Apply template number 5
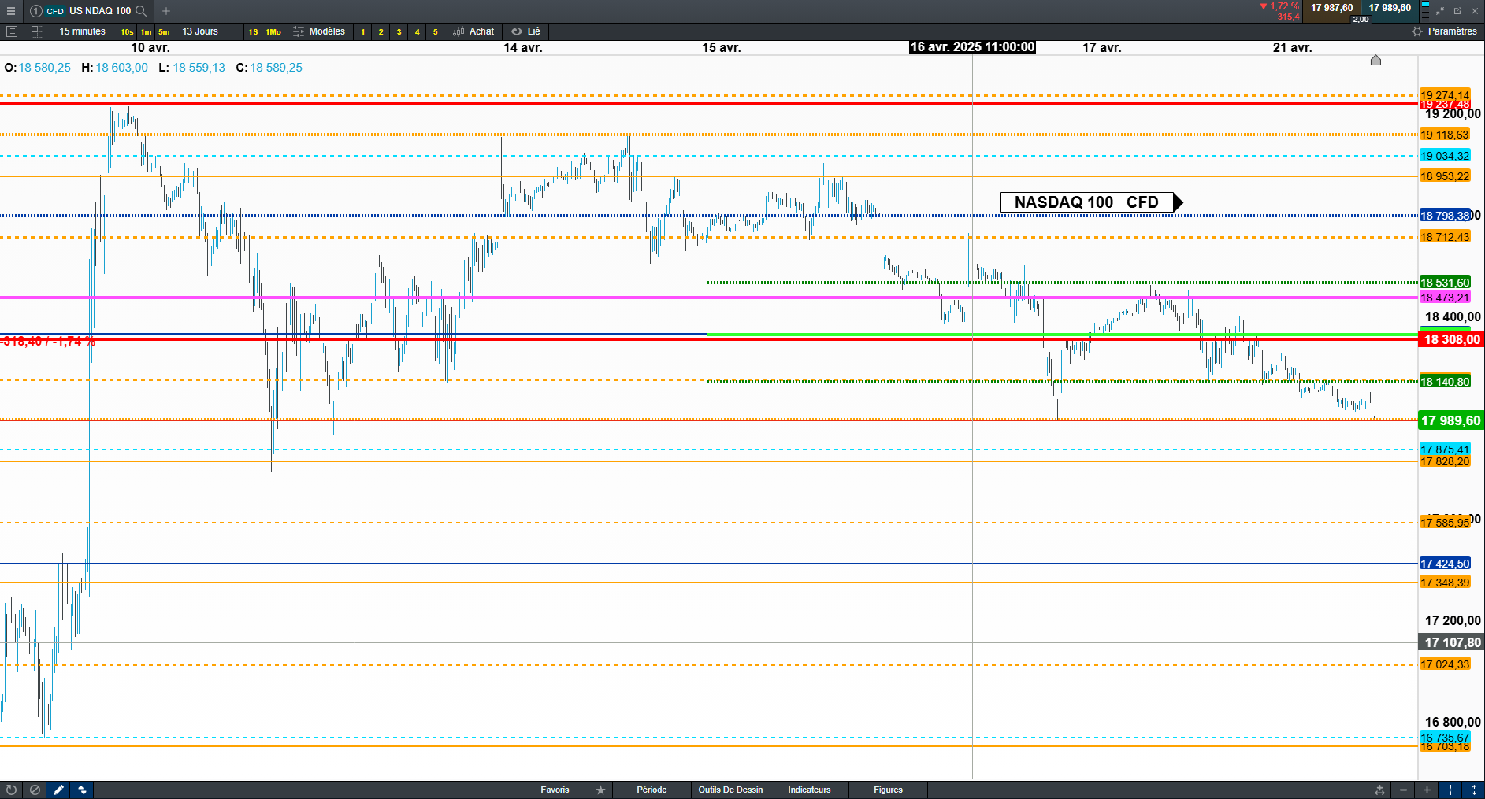1485x799 pixels. click(x=435, y=32)
